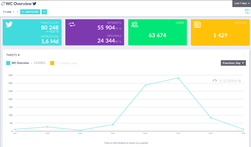The width and height of the screenshot is (251, 147).
Task: Click the users icon in green card
Action: point(134,25)
